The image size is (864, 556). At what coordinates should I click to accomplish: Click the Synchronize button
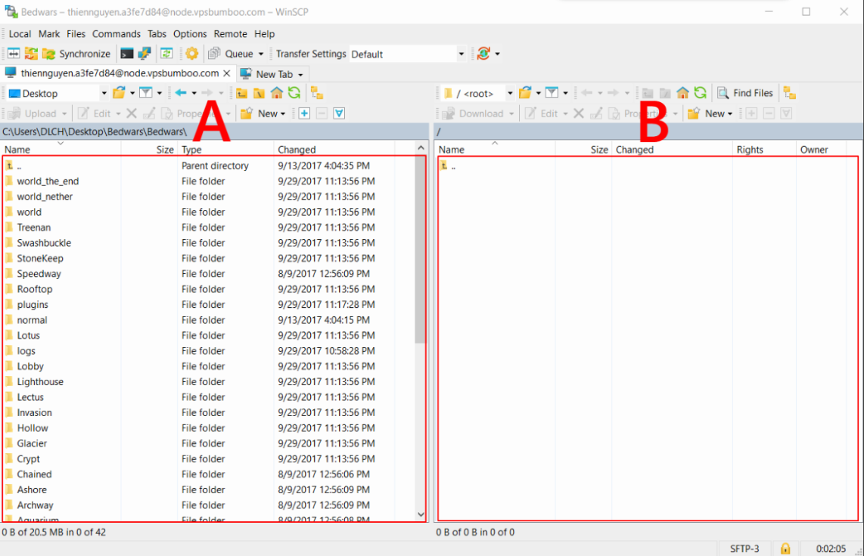76,54
